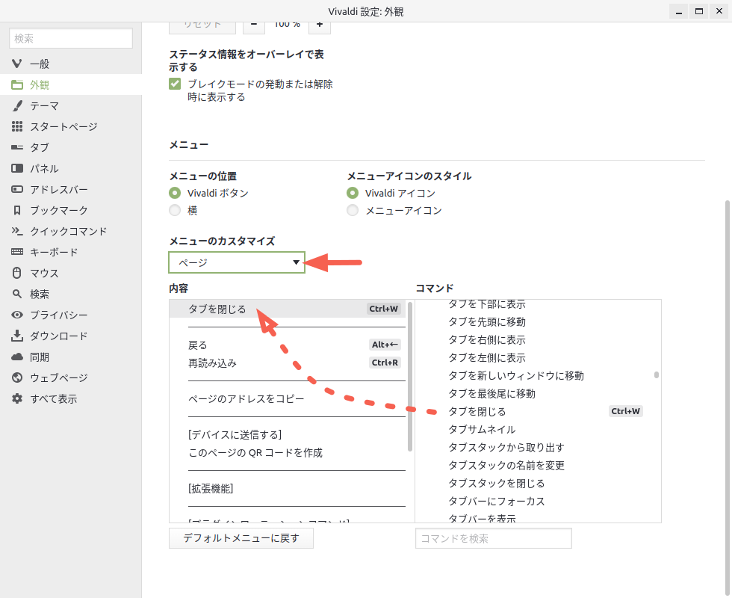Open マウス settings icon
This screenshot has width=732, height=598.
point(16,273)
